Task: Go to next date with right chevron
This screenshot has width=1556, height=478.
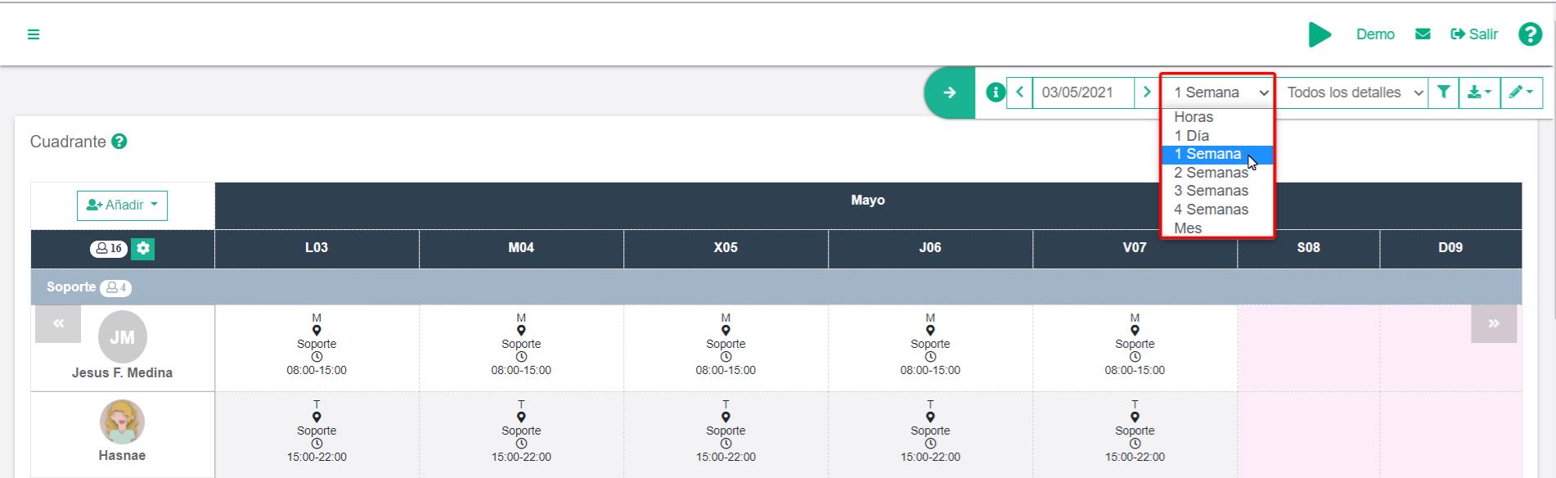Action: 1146,92
